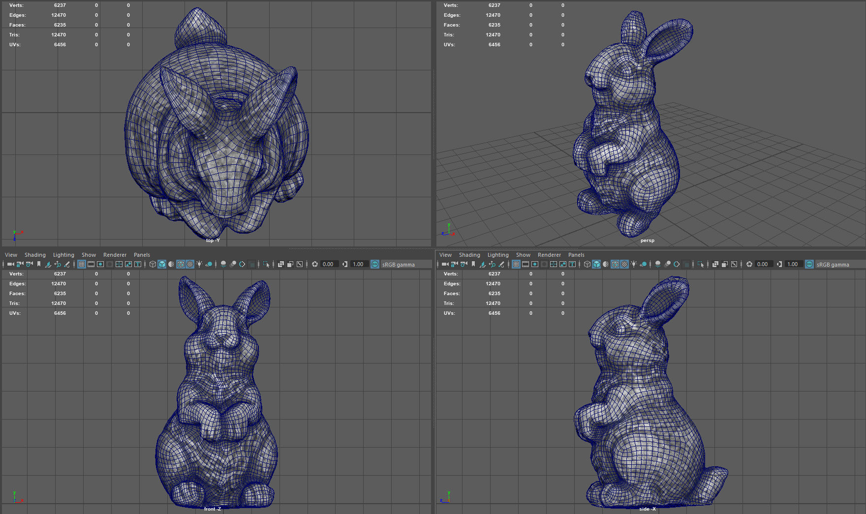
Task: Toggle X-Ray Joints icon in front panel toolbar
Action: click(x=300, y=264)
